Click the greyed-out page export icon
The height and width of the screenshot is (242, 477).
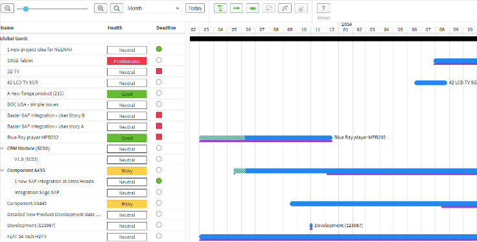point(268,8)
